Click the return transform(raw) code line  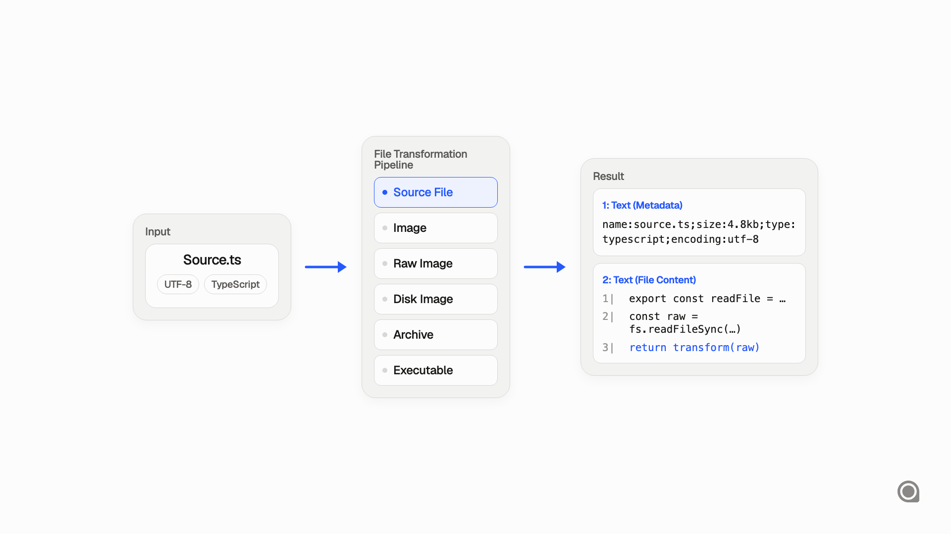point(694,348)
